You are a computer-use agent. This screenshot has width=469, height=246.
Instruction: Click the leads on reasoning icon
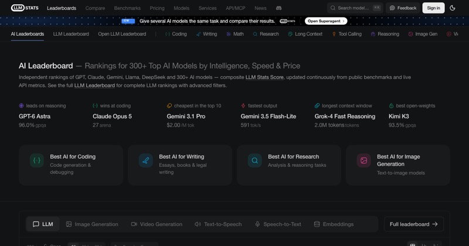click(x=21, y=106)
